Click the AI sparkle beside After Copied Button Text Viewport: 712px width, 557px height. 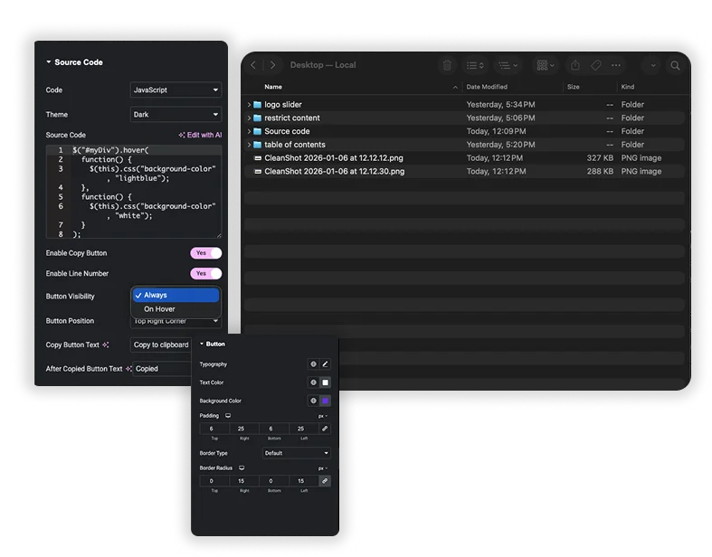128,369
